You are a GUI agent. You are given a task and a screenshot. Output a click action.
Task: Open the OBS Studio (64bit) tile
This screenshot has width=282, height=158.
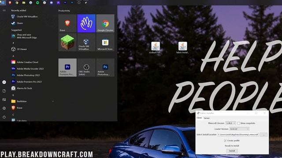tap(86, 68)
